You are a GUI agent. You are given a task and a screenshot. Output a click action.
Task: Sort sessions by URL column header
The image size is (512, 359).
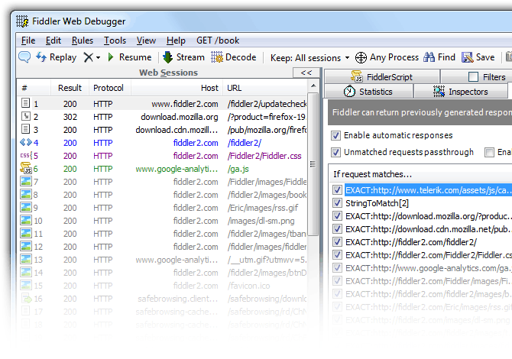pyautogui.click(x=265, y=88)
